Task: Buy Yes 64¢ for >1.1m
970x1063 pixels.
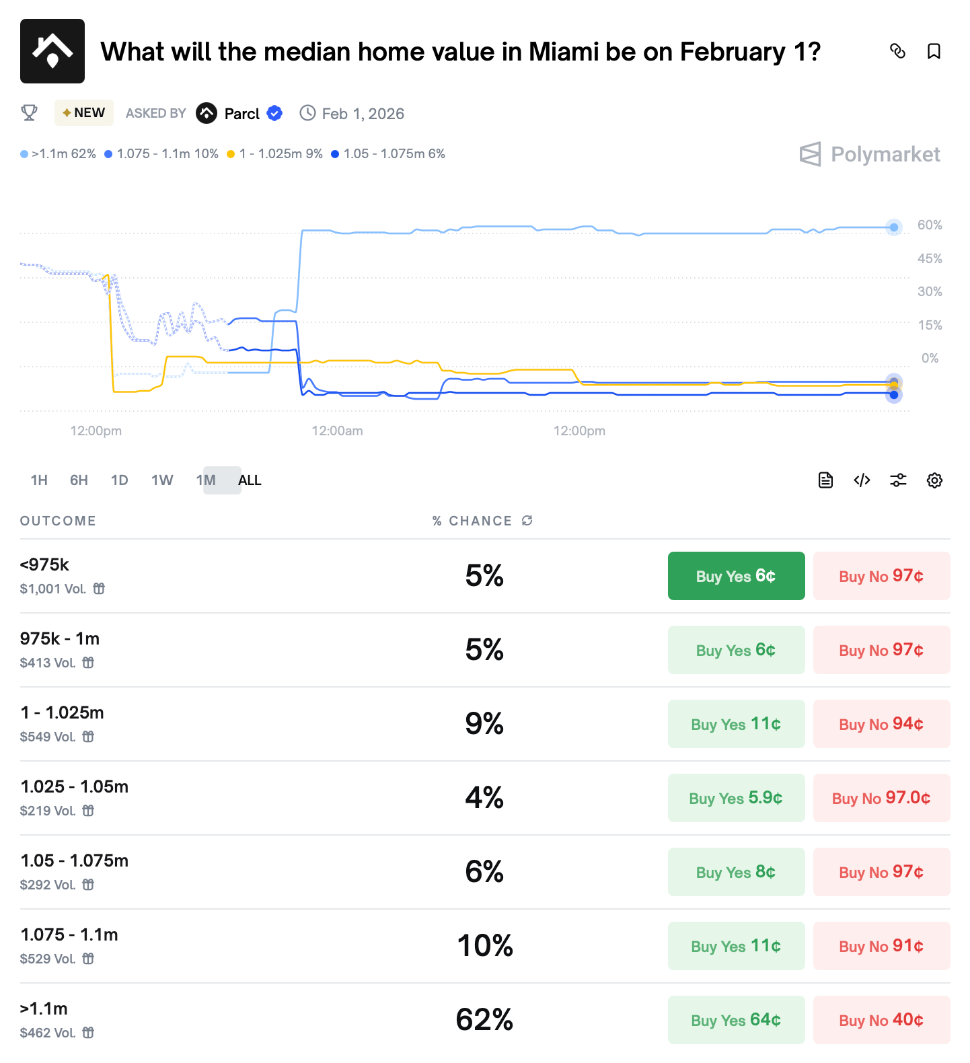Action: [736, 1020]
